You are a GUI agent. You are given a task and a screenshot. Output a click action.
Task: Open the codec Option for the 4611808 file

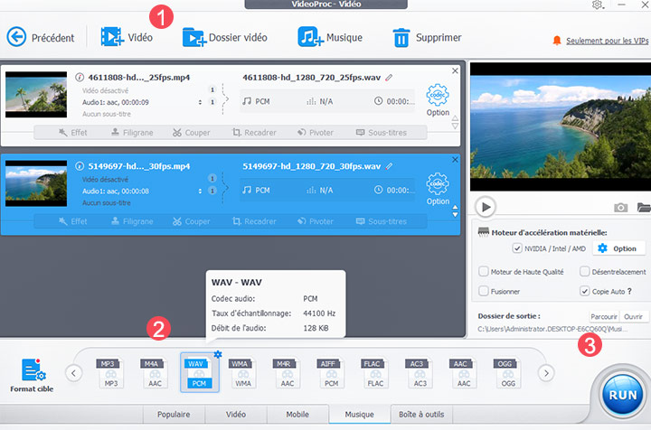(438, 100)
